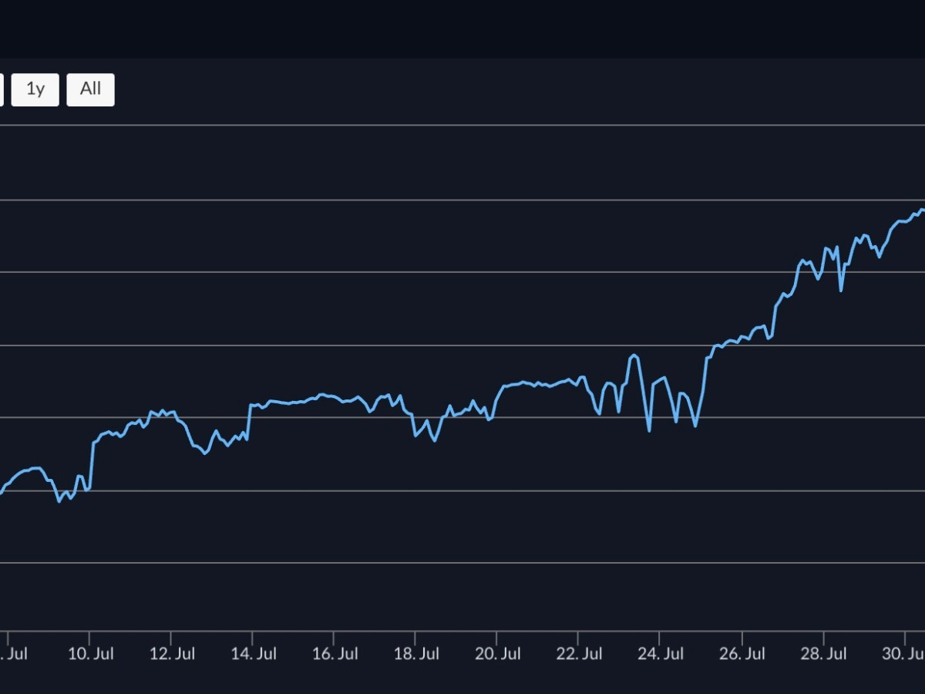Click the 10. Jul axis label
This screenshot has height=694, width=925.
coord(90,653)
